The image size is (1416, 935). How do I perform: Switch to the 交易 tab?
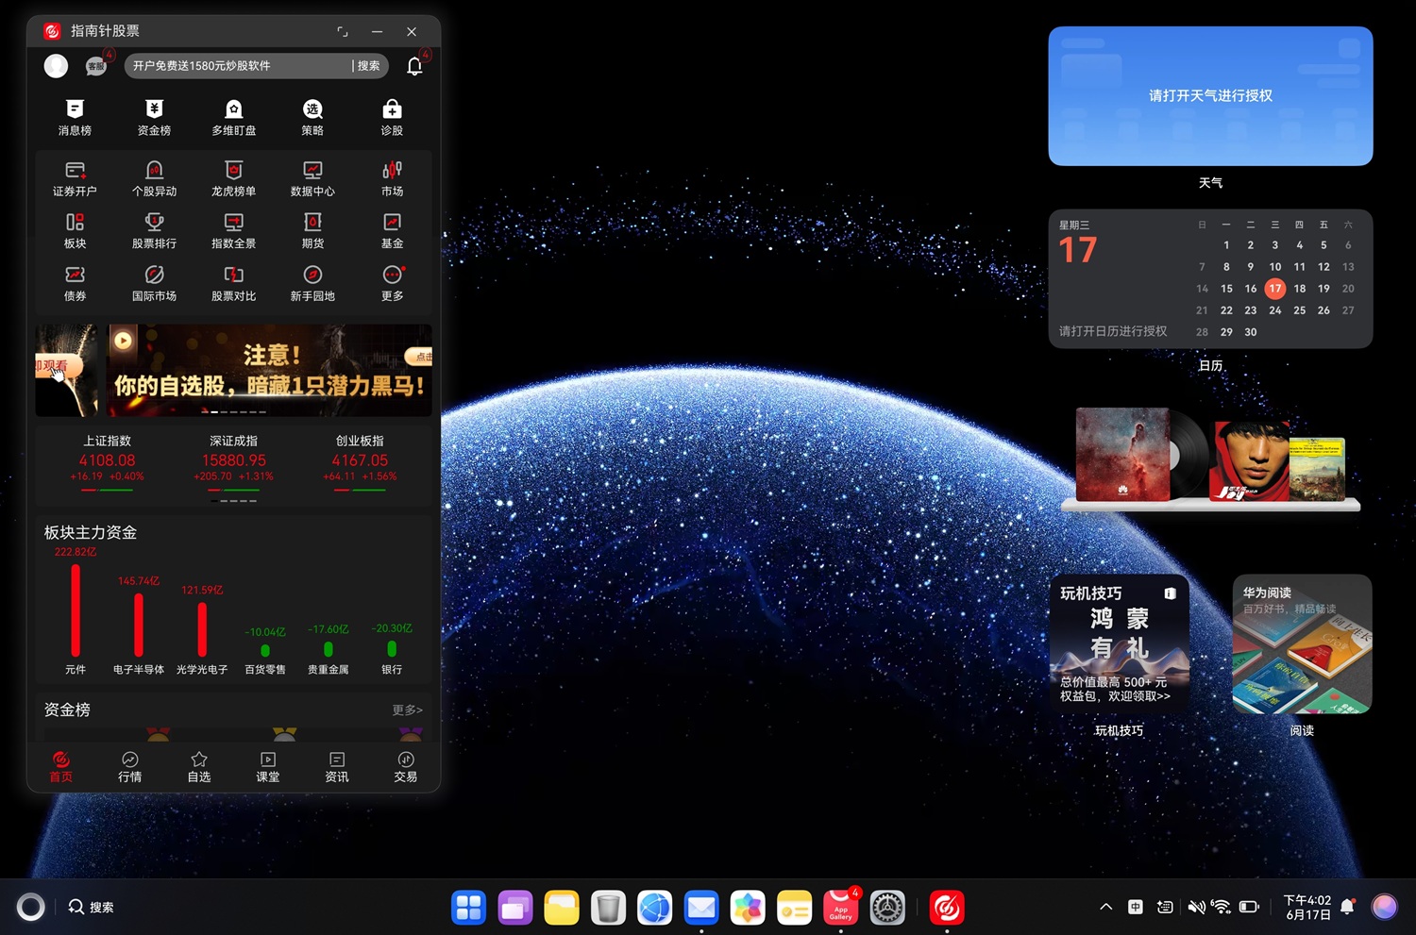(x=406, y=767)
